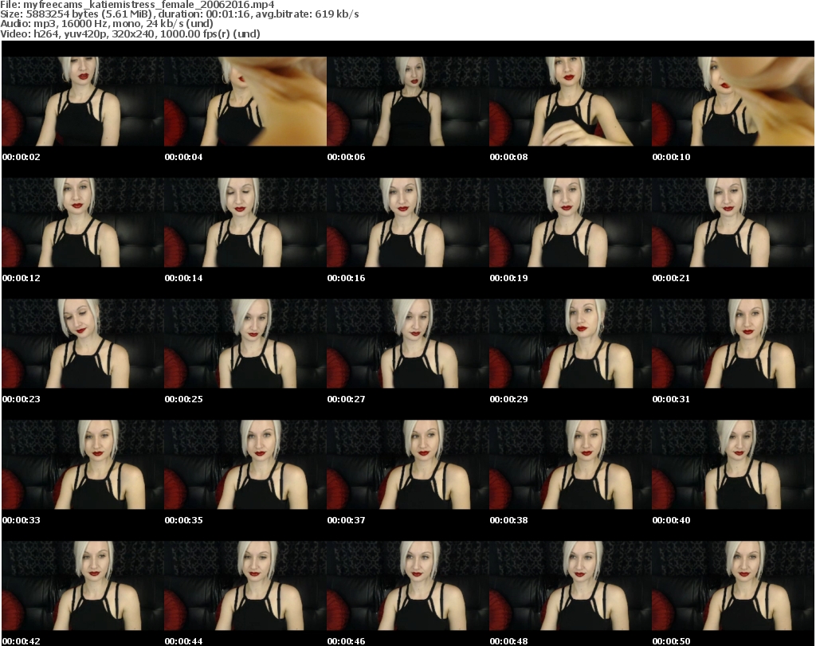
Task: Choose the thumbnail frame at 00:00:46
Action: point(408,585)
